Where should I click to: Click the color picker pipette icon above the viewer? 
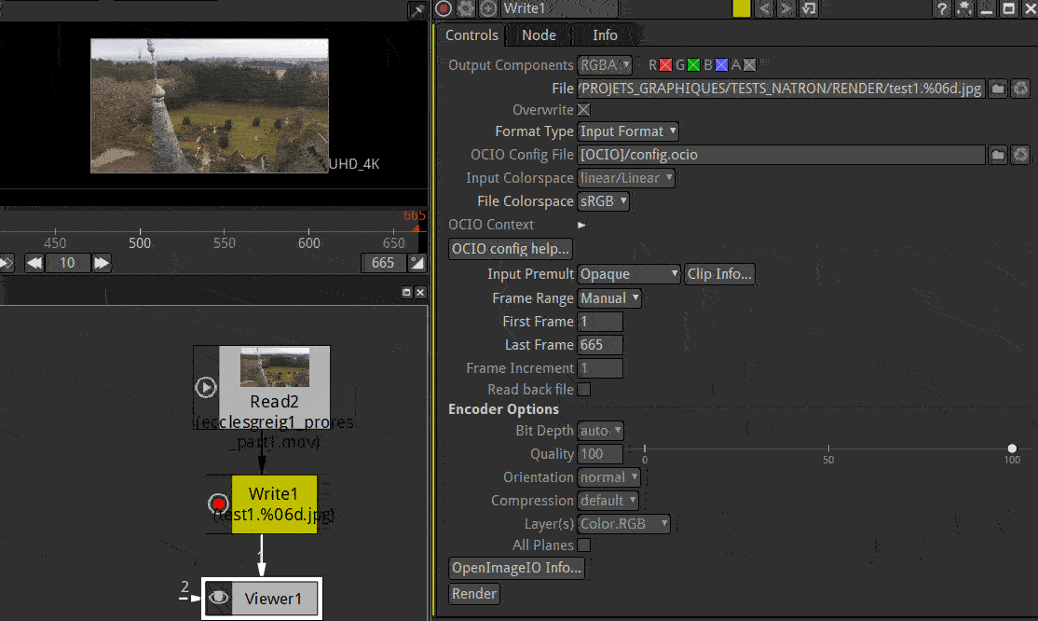click(x=417, y=10)
